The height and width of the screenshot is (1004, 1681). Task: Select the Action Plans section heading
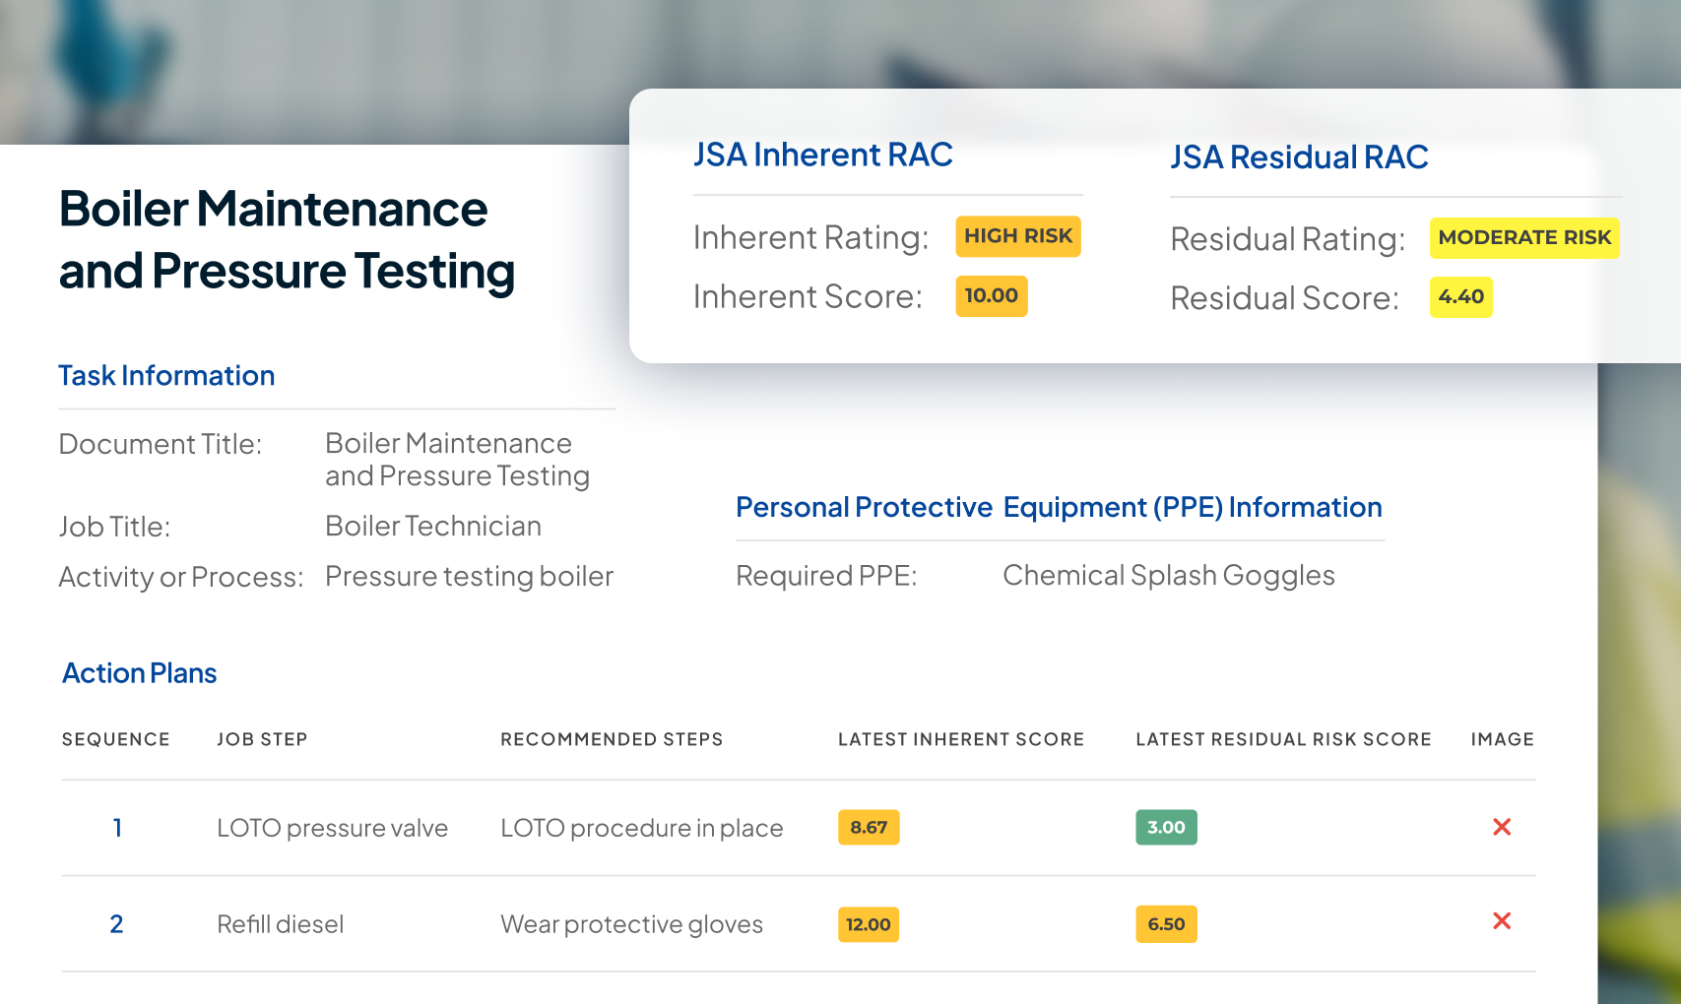pos(140,673)
